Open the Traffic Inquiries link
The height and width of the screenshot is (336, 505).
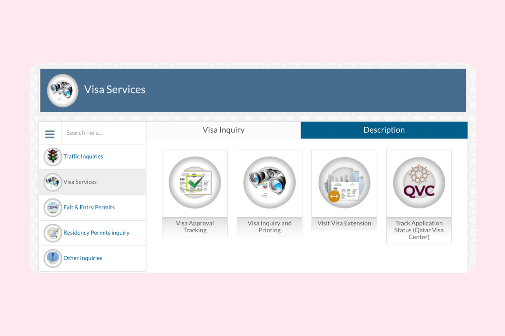click(83, 156)
